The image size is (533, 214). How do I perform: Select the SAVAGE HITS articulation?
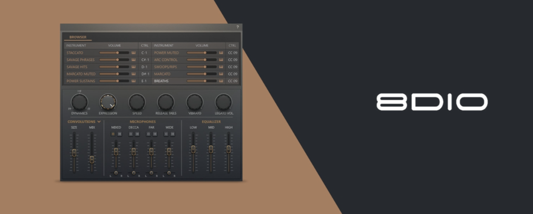(x=77, y=67)
